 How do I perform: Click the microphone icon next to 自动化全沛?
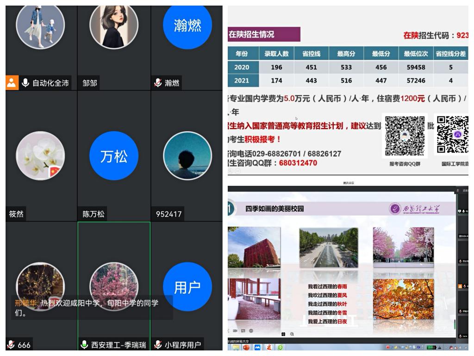click(x=25, y=83)
